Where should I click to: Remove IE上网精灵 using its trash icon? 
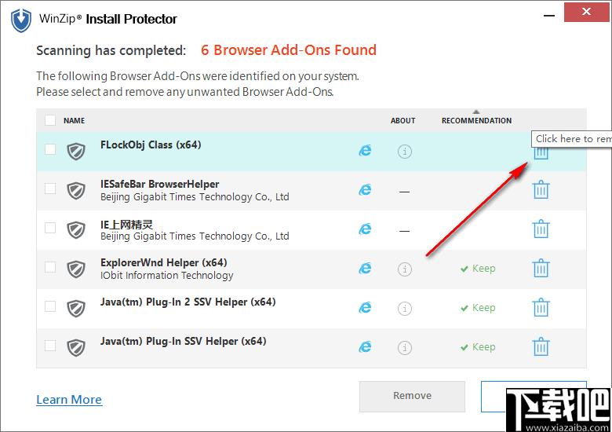tap(541, 229)
